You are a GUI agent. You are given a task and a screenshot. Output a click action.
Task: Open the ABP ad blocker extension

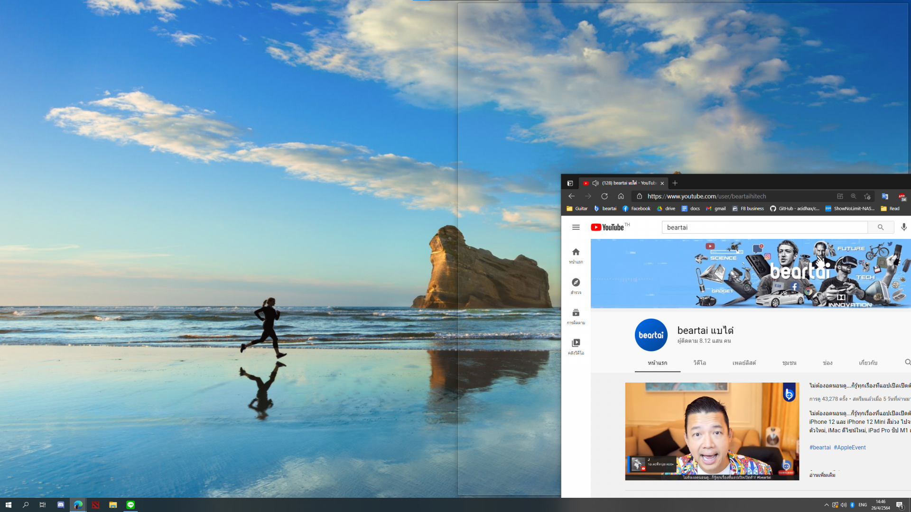(902, 197)
